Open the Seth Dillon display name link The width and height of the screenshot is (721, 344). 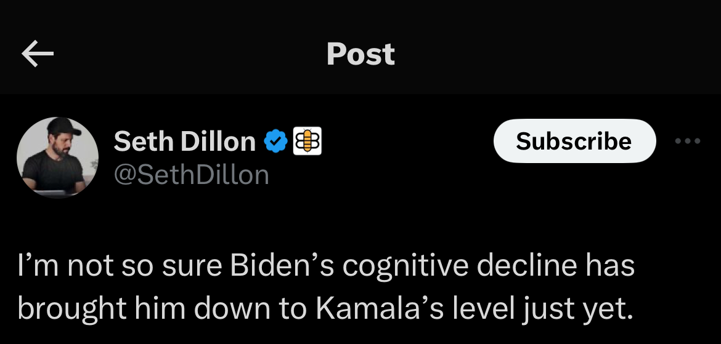[x=184, y=142]
